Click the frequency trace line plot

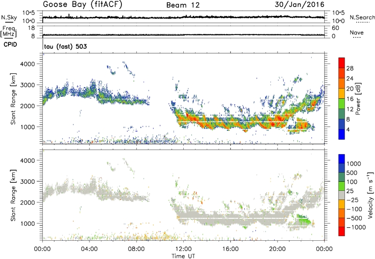pos(183,35)
